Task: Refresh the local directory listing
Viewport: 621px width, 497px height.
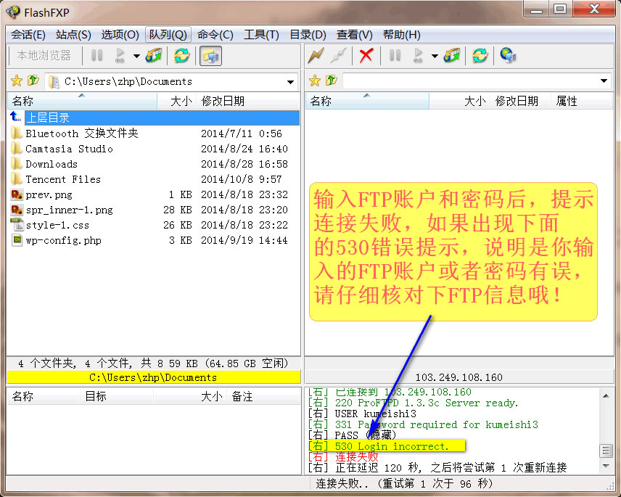Action: coord(181,57)
